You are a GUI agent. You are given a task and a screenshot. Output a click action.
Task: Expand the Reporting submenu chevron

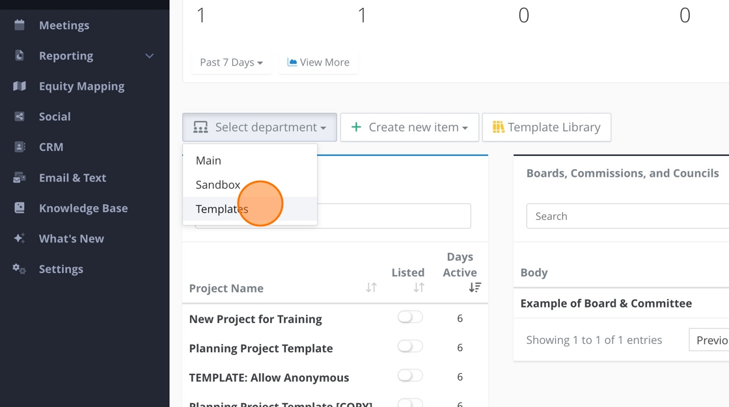(150, 56)
